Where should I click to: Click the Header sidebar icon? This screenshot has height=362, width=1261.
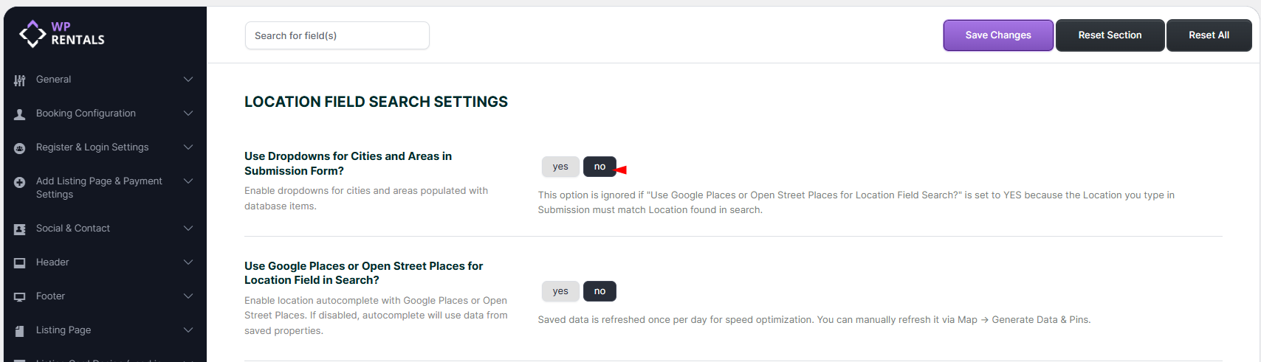20,263
